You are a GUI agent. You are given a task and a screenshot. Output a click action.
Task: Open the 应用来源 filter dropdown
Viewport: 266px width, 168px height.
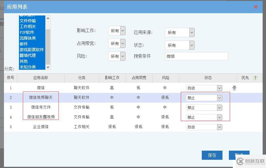pos(180,32)
